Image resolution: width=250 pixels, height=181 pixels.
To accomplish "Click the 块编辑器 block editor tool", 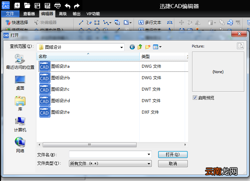I will pos(46,22).
